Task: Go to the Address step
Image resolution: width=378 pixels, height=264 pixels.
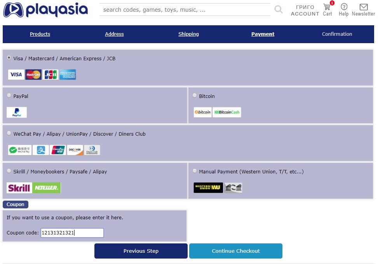Action: [114, 34]
